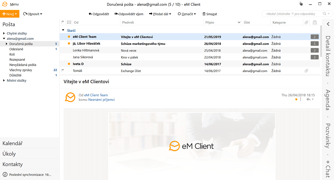
Task: Expand Místní složky tree
Action: tap(4, 80)
